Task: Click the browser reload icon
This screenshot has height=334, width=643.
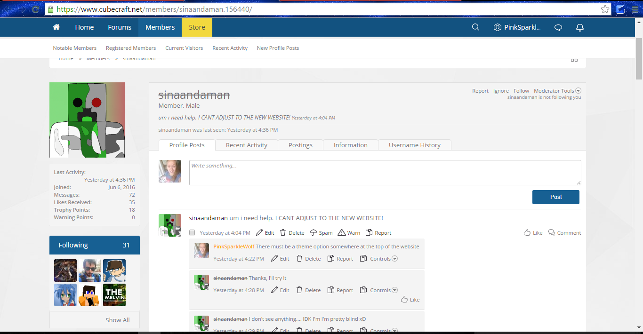Action: coord(35,9)
